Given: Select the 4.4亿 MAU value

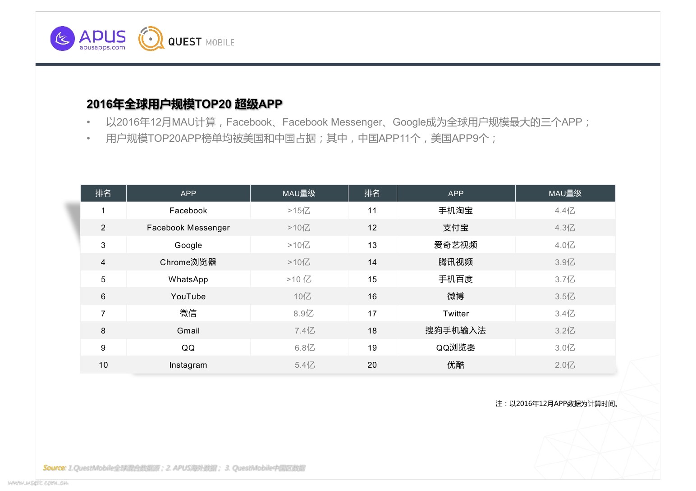Looking at the screenshot, I should (x=565, y=211).
